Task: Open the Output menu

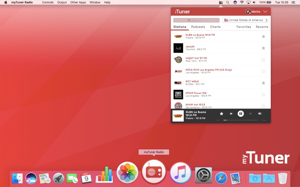Action: click(x=62, y=2)
